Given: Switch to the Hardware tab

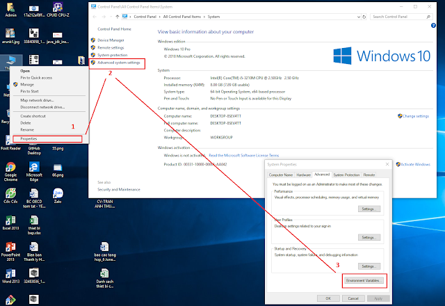Looking at the screenshot, I should tap(303, 175).
